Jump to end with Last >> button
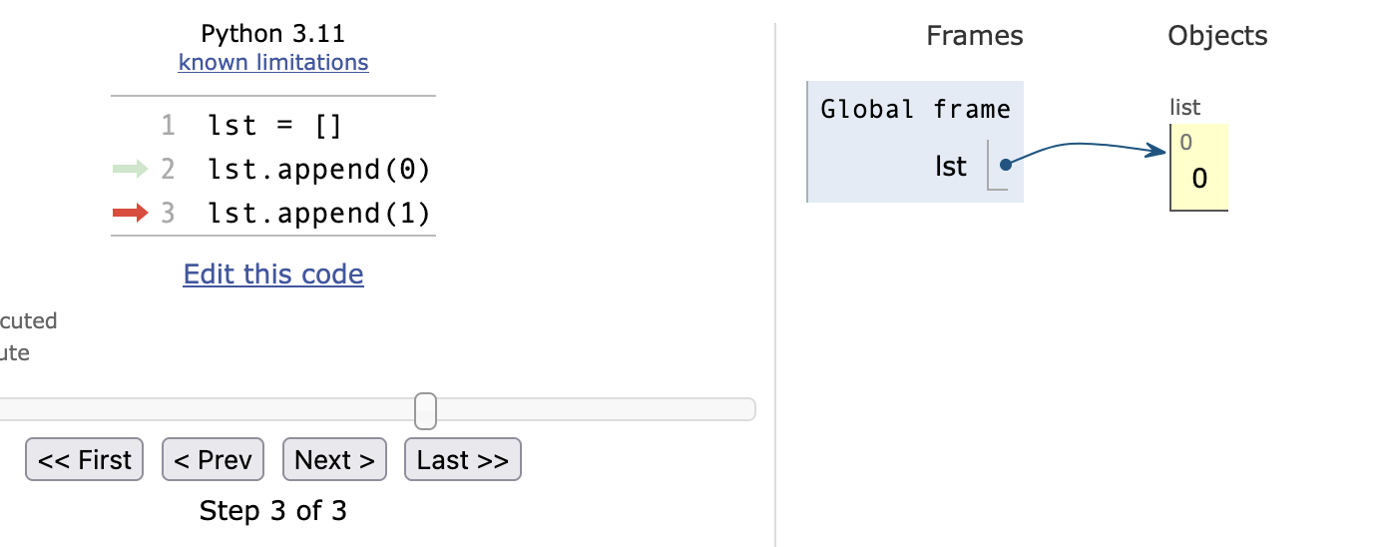Image resolution: width=1383 pixels, height=547 pixels. (x=463, y=459)
